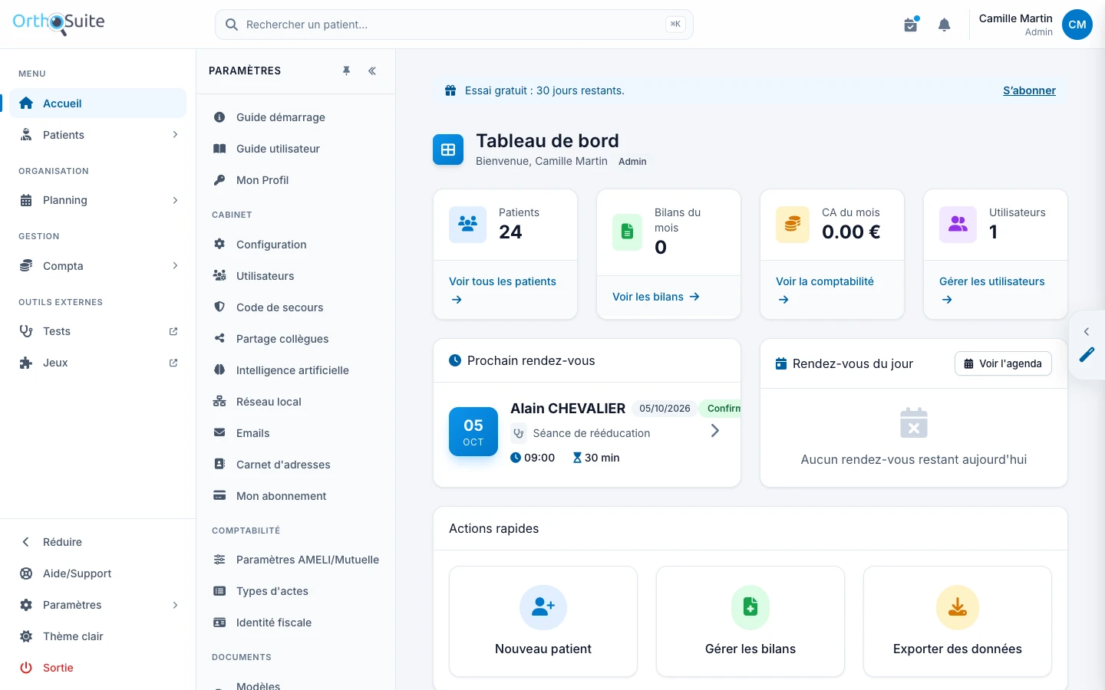The width and height of the screenshot is (1105, 690).
Task: Expand the Paramètres sidebar chevron
Action: pyautogui.click(x=175, y=605)
